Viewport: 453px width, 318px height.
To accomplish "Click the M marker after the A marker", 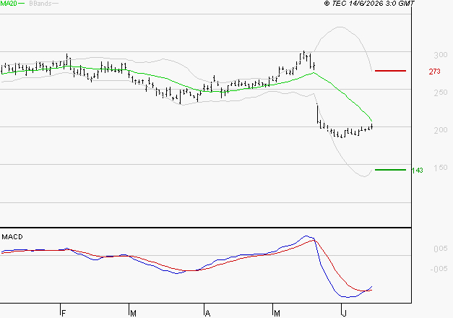I will [277, 313].
